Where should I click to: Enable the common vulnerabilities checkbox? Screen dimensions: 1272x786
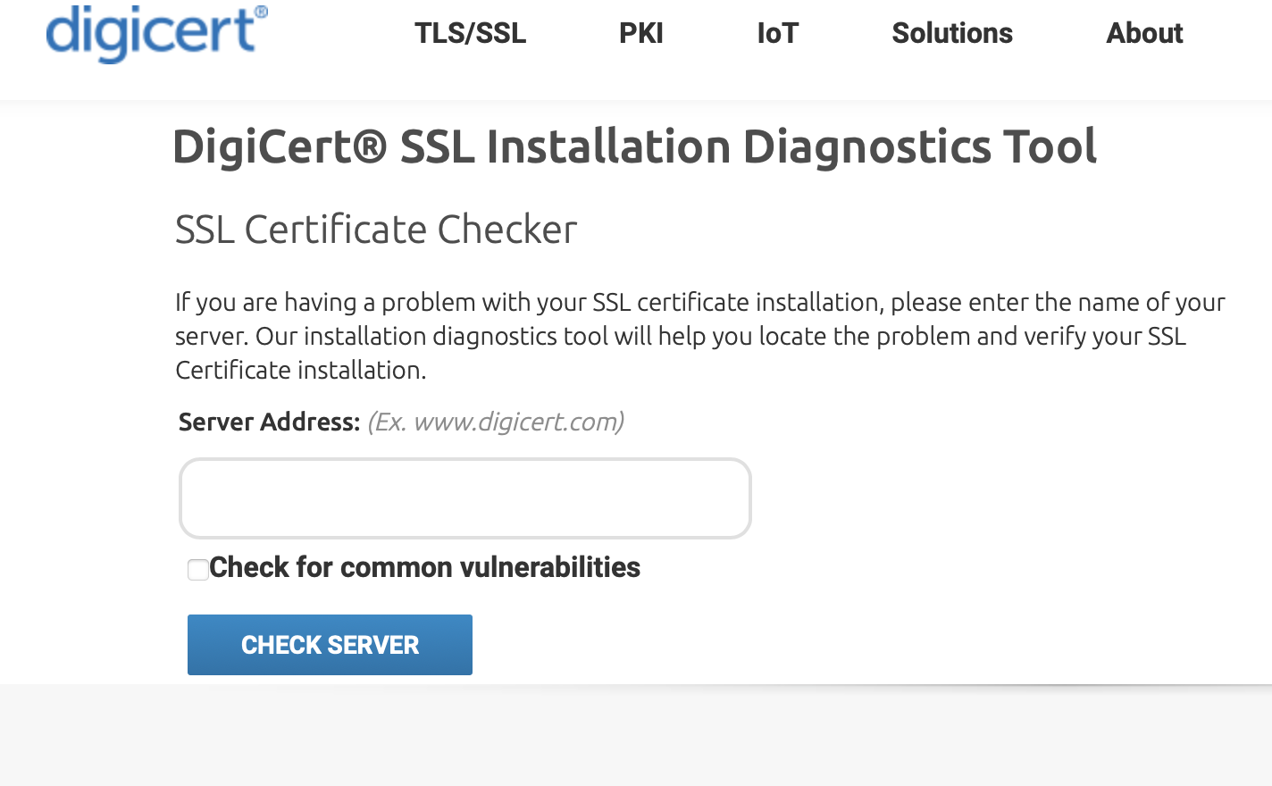[x=198, y=570]
